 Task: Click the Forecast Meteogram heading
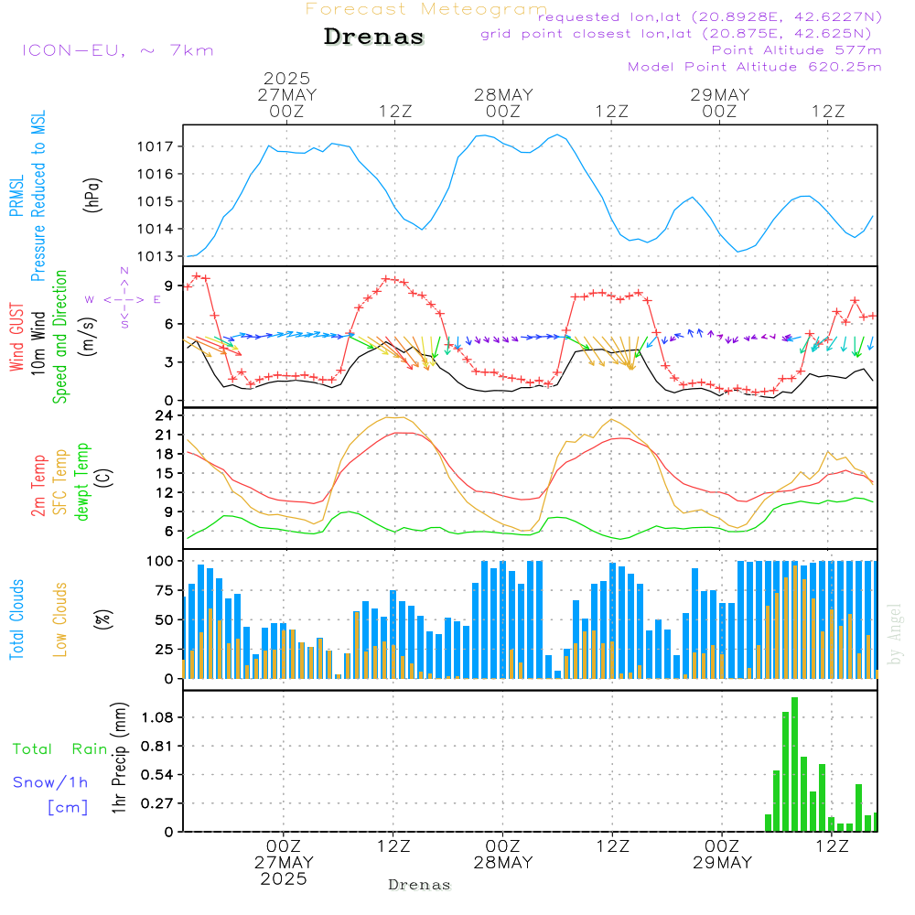point(426,9)
